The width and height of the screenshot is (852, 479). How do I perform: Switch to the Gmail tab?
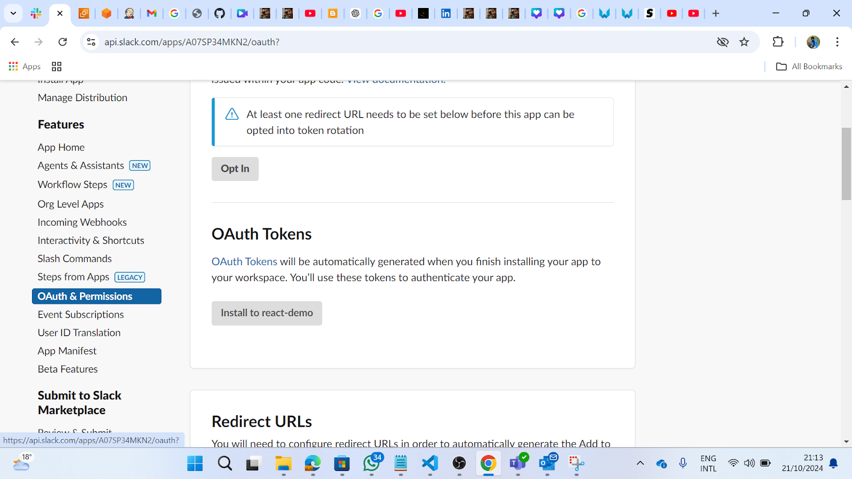coord(152,13)
